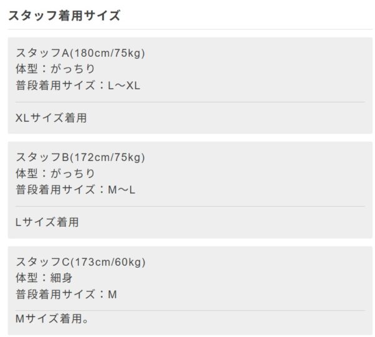Click the 体型：細身 line

[x=48, y=278]
